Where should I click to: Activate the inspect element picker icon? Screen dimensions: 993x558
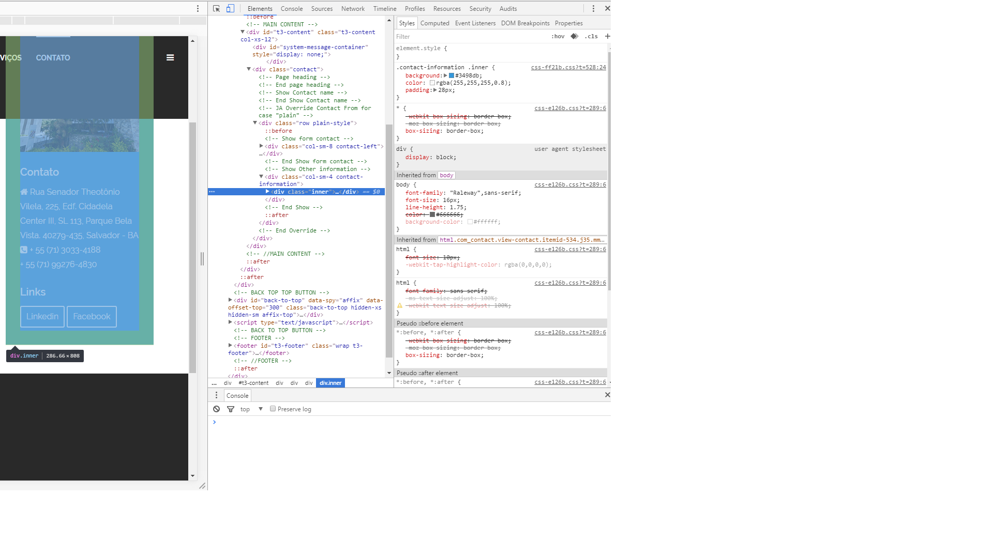pos(216,8)
